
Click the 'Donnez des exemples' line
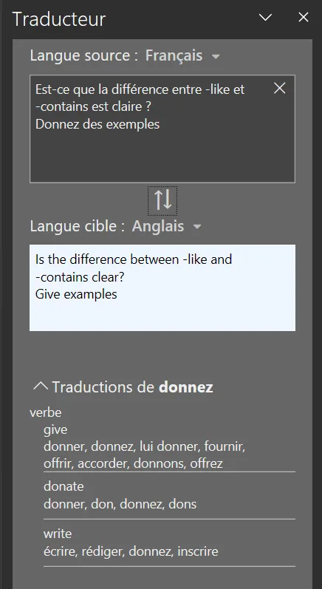click(97, 124)
